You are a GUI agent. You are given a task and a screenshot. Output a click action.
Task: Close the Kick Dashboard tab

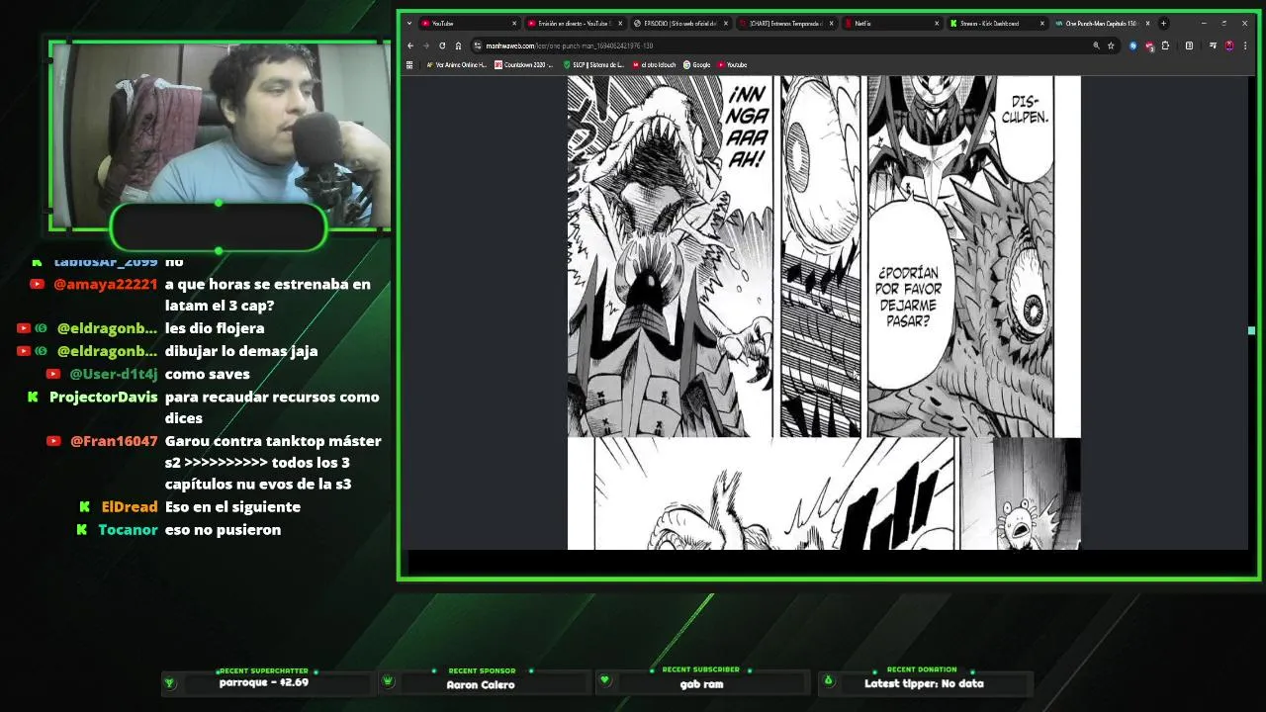pyautogui.click(x=1041, y=23)
